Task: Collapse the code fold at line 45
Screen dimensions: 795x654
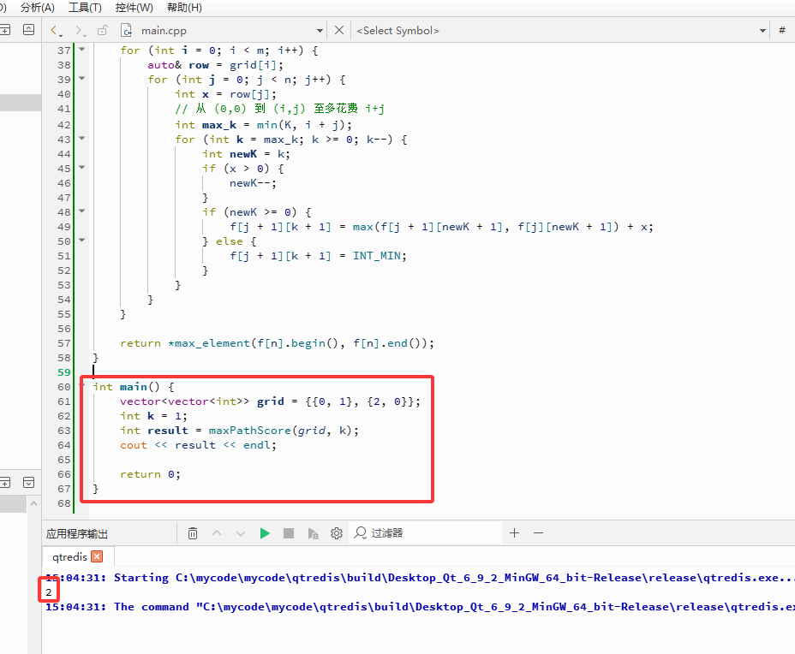Action: [81, 167]
